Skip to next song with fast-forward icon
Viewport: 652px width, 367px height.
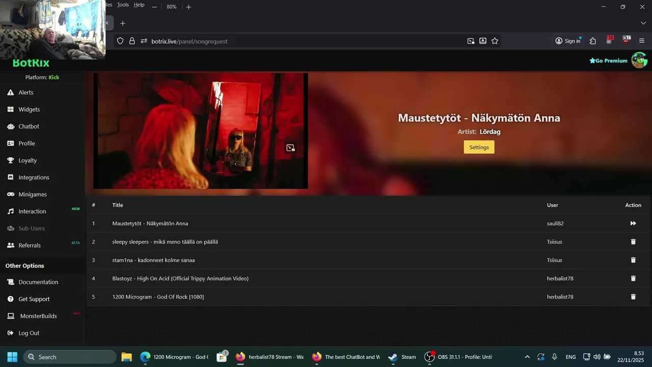(633, 223)
